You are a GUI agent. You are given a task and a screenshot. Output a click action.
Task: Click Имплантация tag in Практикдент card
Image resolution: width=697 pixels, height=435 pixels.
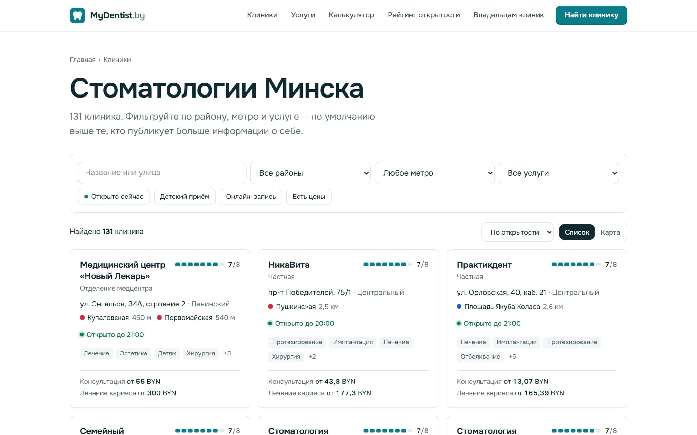click(x=516, y=342)
